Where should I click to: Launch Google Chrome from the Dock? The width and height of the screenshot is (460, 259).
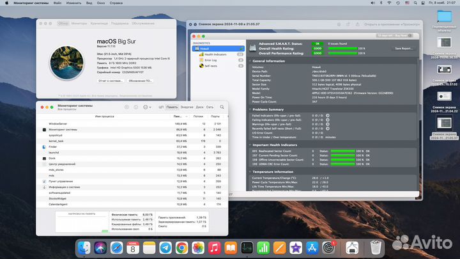(181, 248)
